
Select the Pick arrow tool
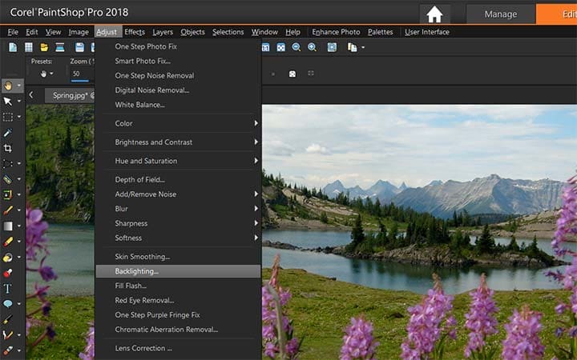click(7, 102)
